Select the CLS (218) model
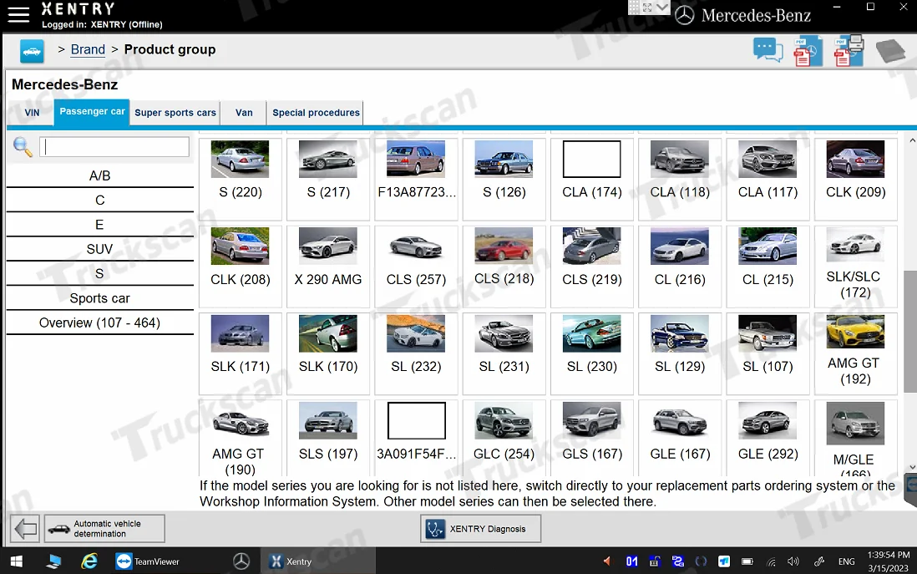The height and width of the screenshot is (574, 917). [x=504, y=267]
